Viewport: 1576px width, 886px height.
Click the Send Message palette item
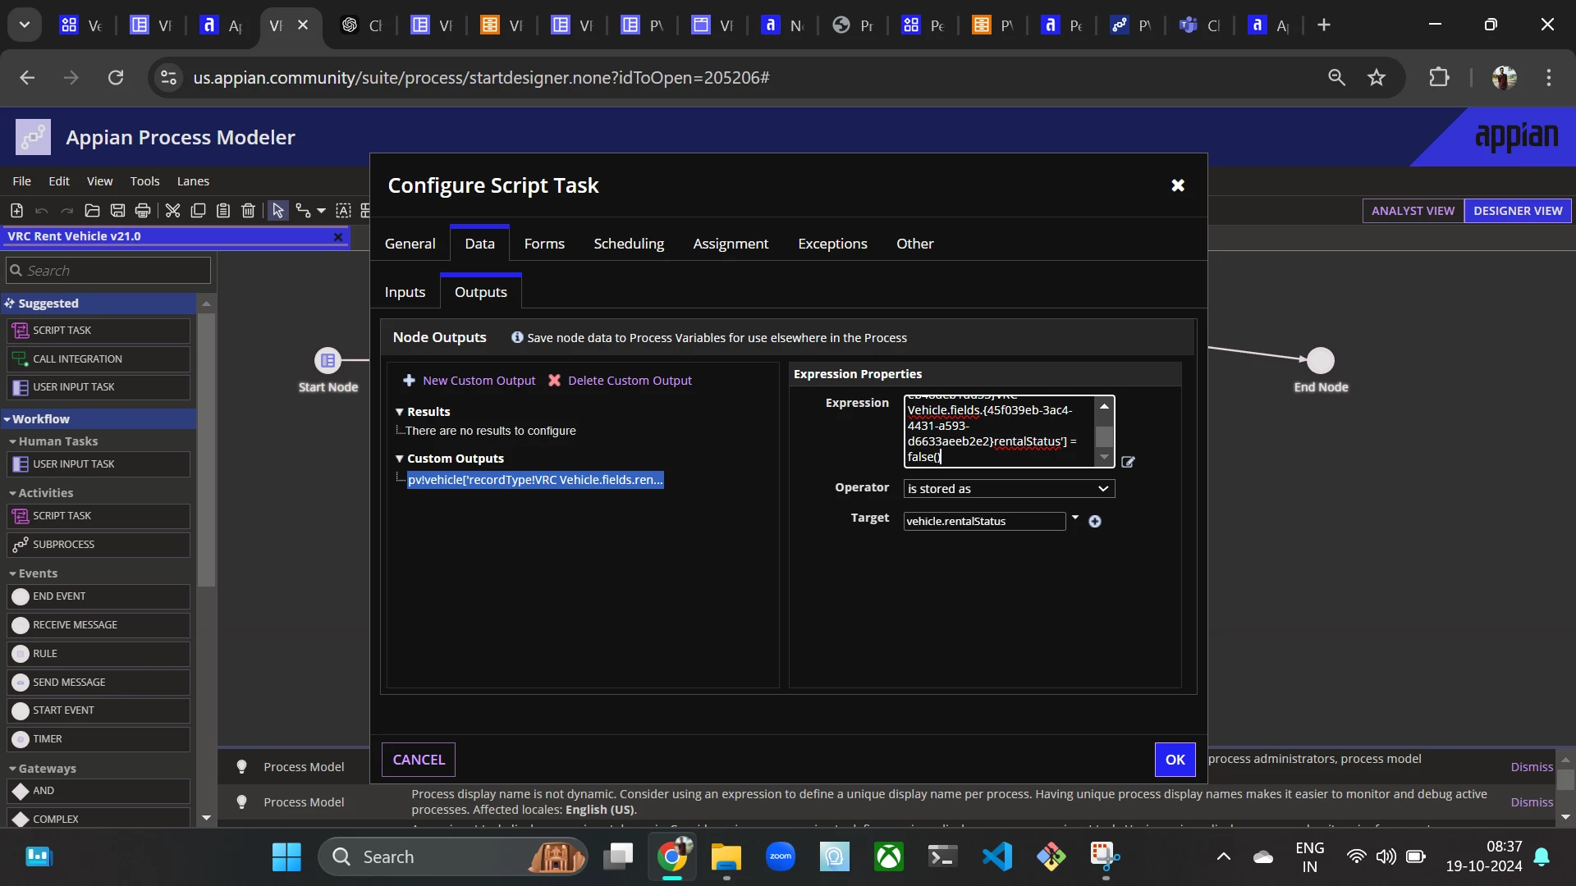[98, 683]
